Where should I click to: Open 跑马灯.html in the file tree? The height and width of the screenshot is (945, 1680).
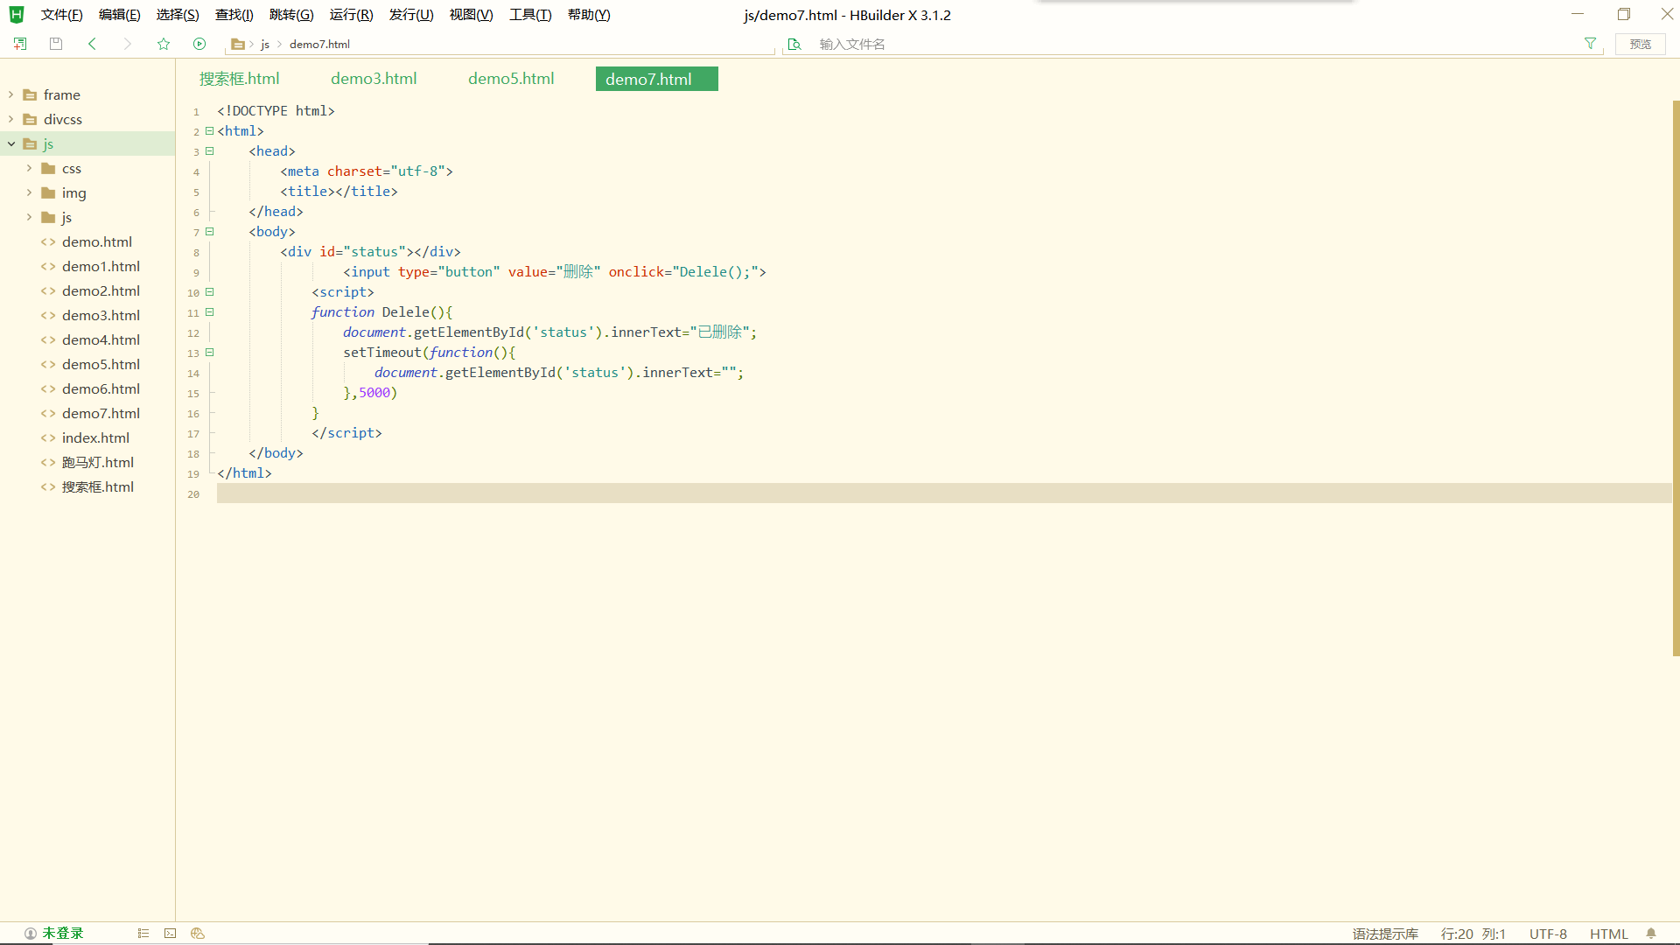[98, 462]
